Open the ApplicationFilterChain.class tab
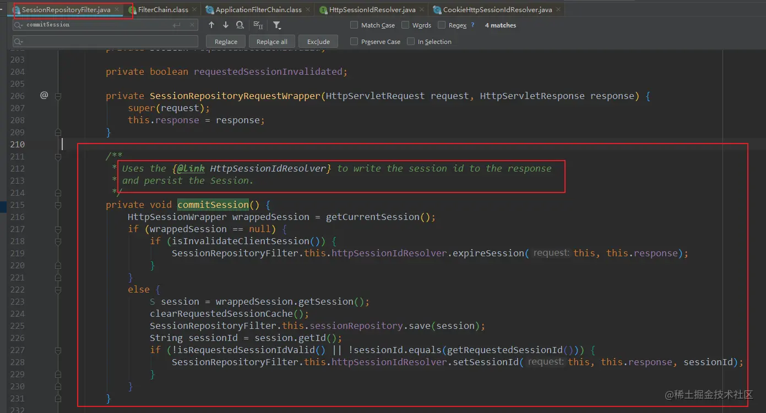This screenshot has width=766, height=413. coord(258,9)
